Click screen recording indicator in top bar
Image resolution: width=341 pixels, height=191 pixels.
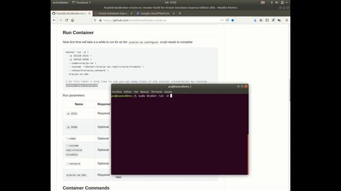[x=263, y=3]
